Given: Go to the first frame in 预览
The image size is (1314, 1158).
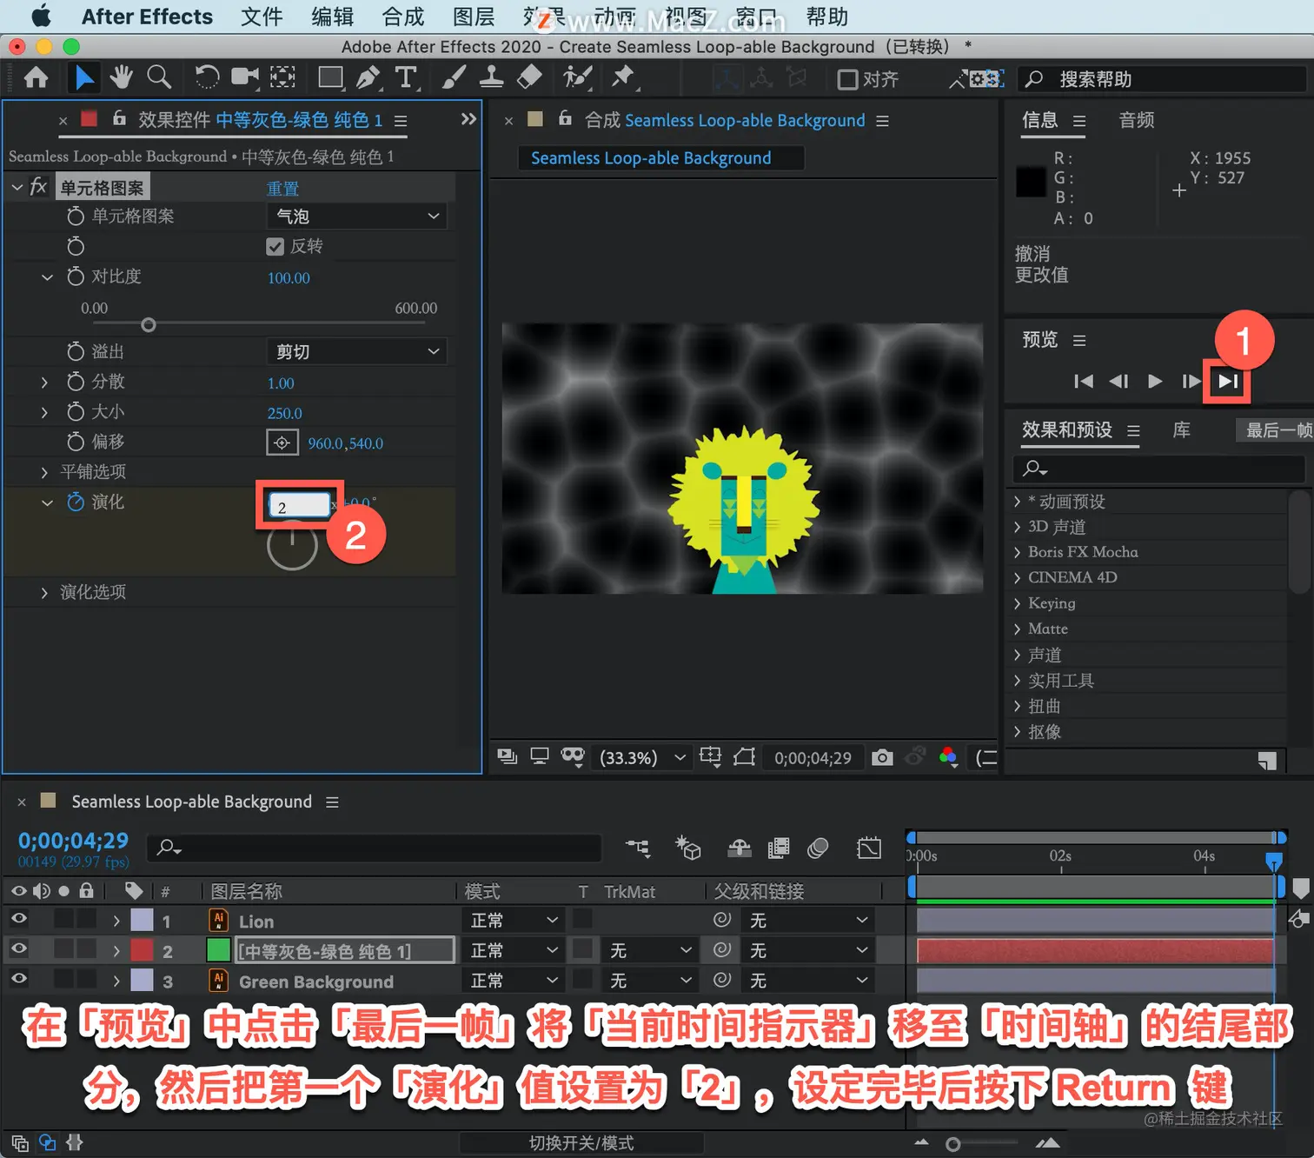Looking at the screenshot, I should [x=1083, y=381].
